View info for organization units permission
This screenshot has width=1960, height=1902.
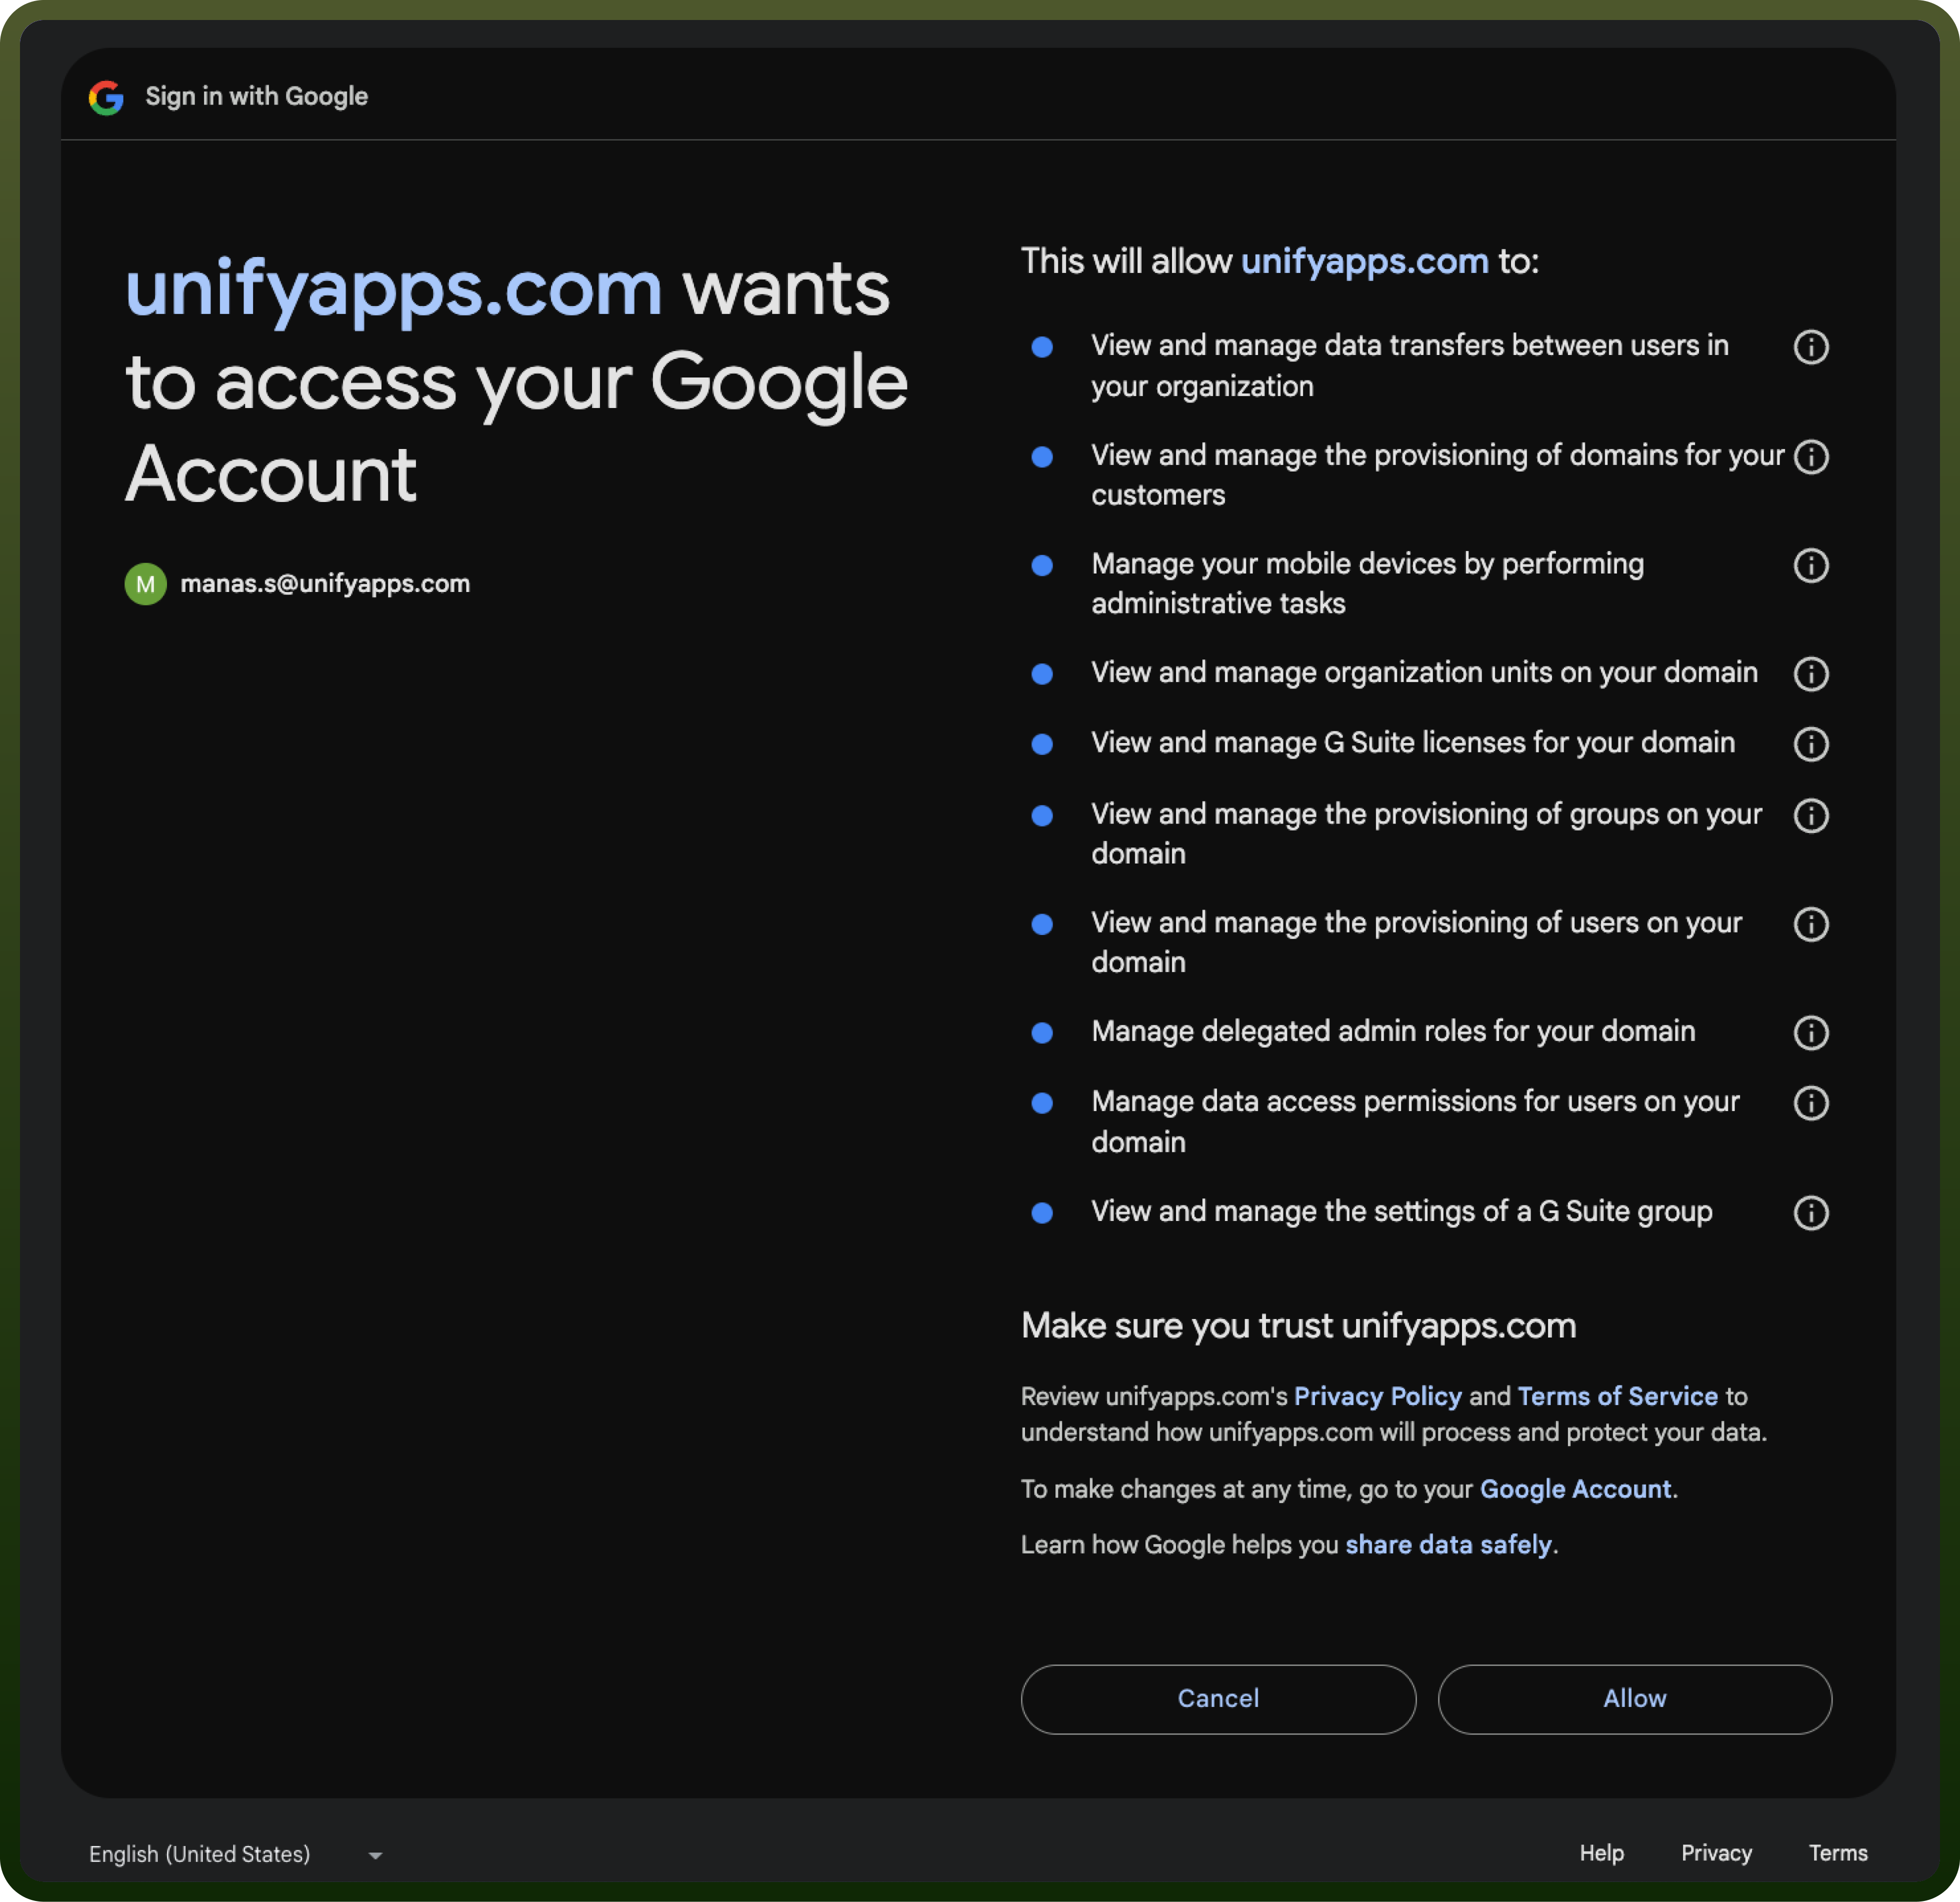pyautogui.click(x=1810, y=674)
